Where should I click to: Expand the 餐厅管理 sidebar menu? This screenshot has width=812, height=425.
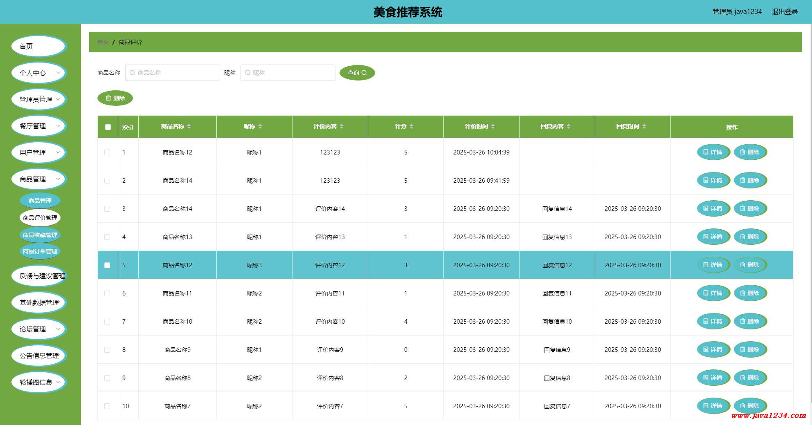(x=39, y=126)
